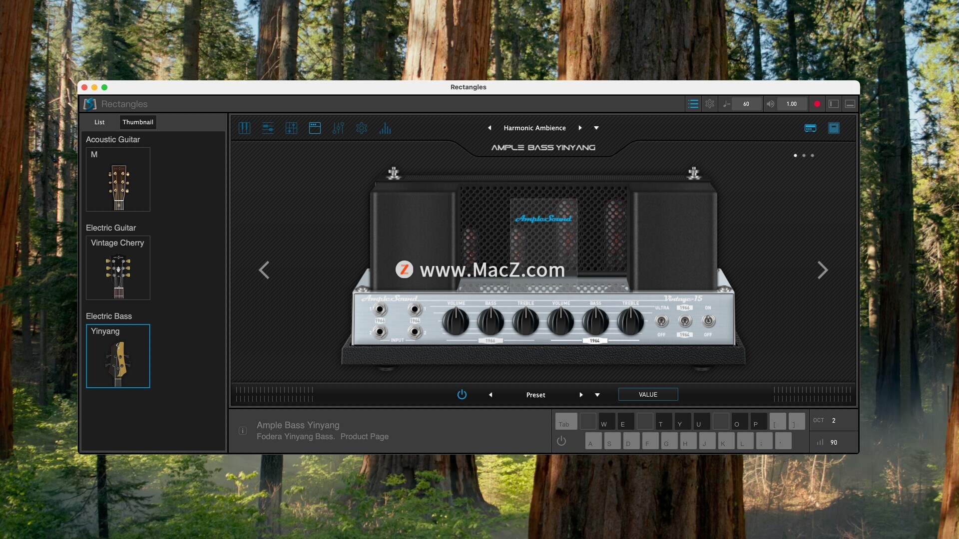
Task: Adjust the 1966 channel VOLUME knob
Action: point(456,321)
